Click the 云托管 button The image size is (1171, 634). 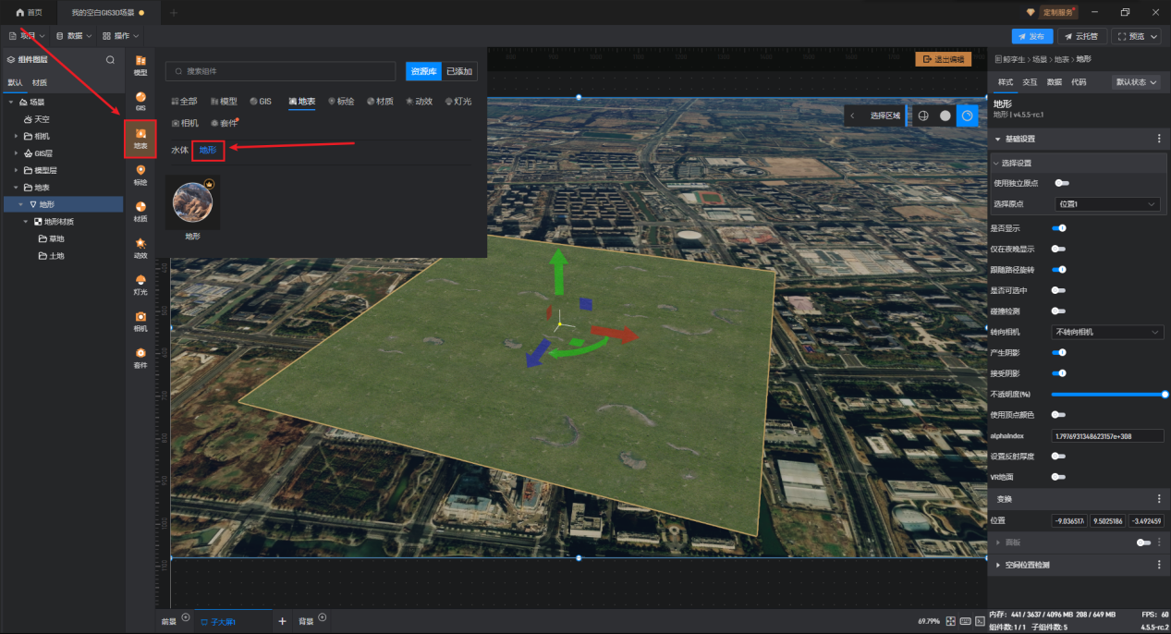point(1081,36)
